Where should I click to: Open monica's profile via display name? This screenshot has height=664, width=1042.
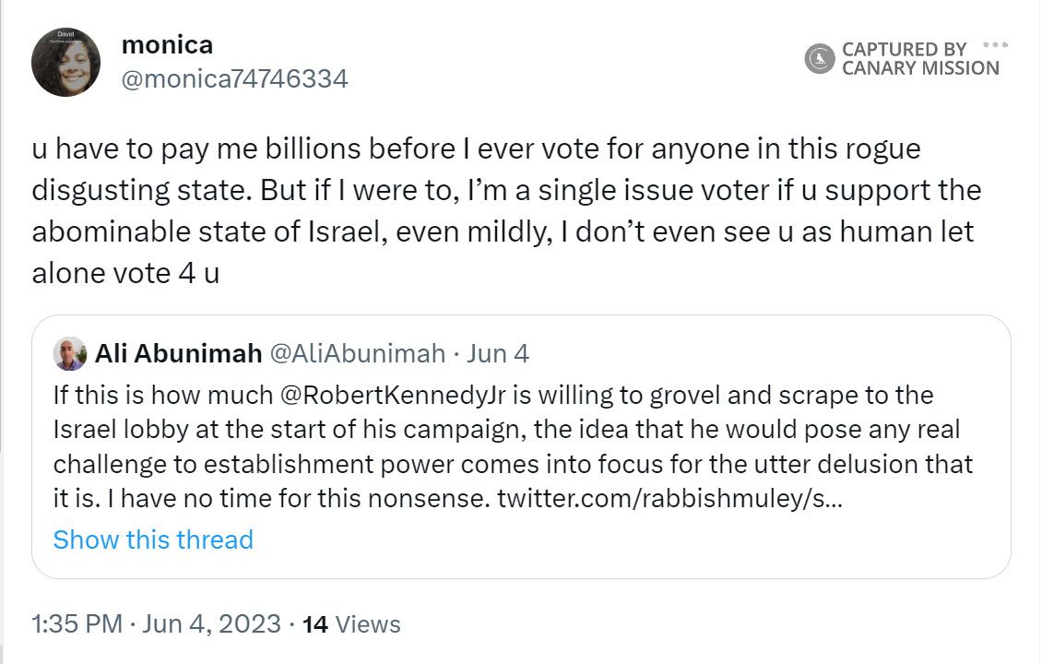tap(167, 45)
